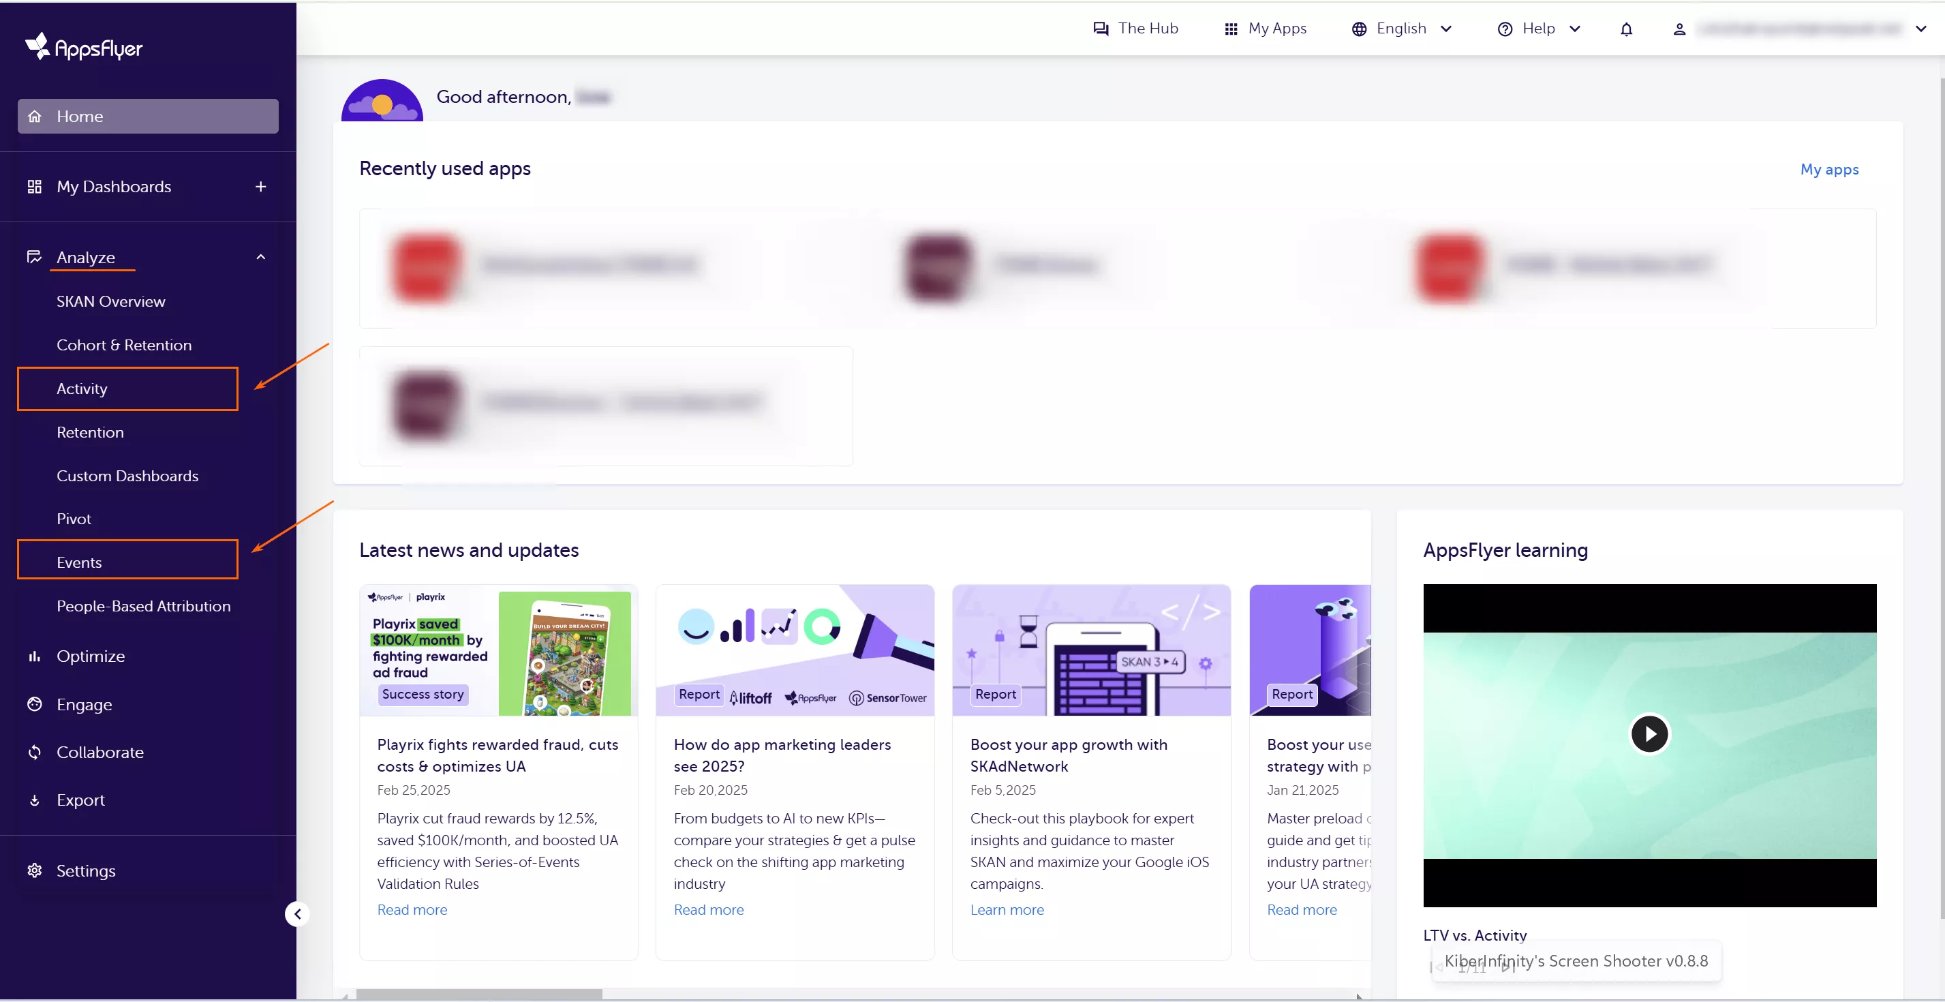Open The Hub chat icon
Screen dimensions: 1945x1002
tap(1101, 29)
